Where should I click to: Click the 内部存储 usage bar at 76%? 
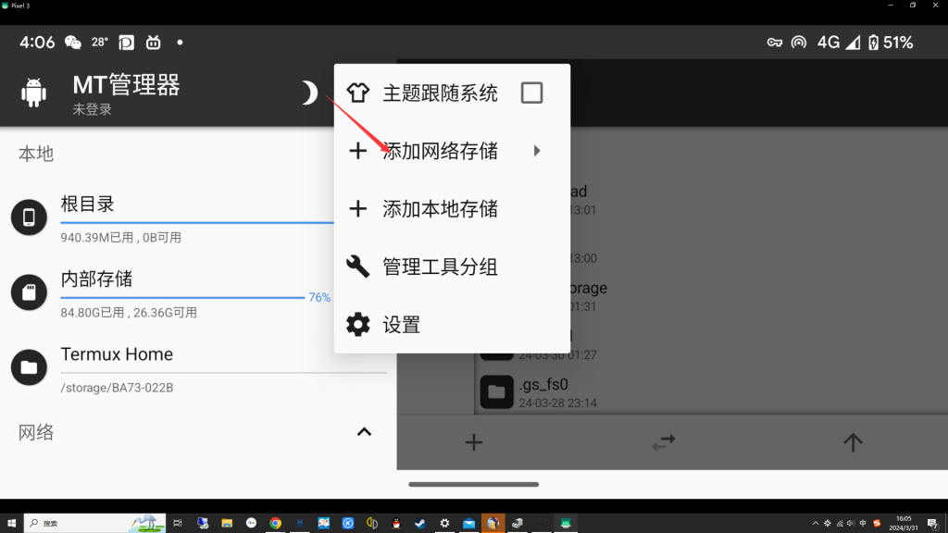(182, 298)
